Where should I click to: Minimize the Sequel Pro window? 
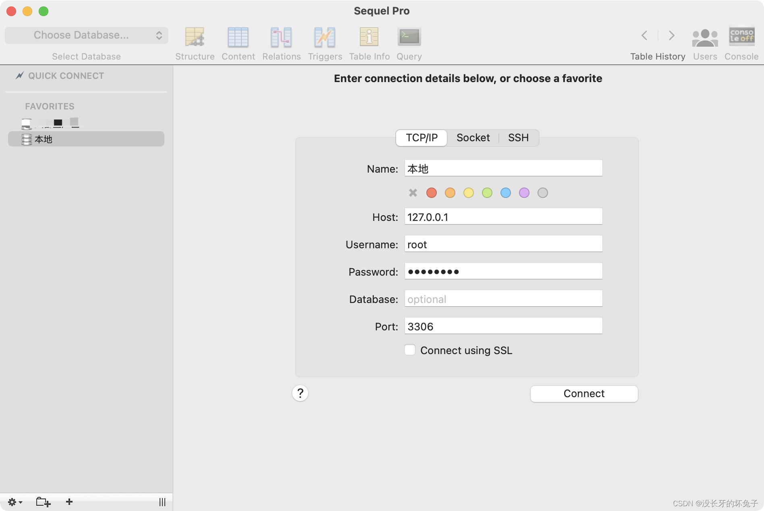click(27, 11)
